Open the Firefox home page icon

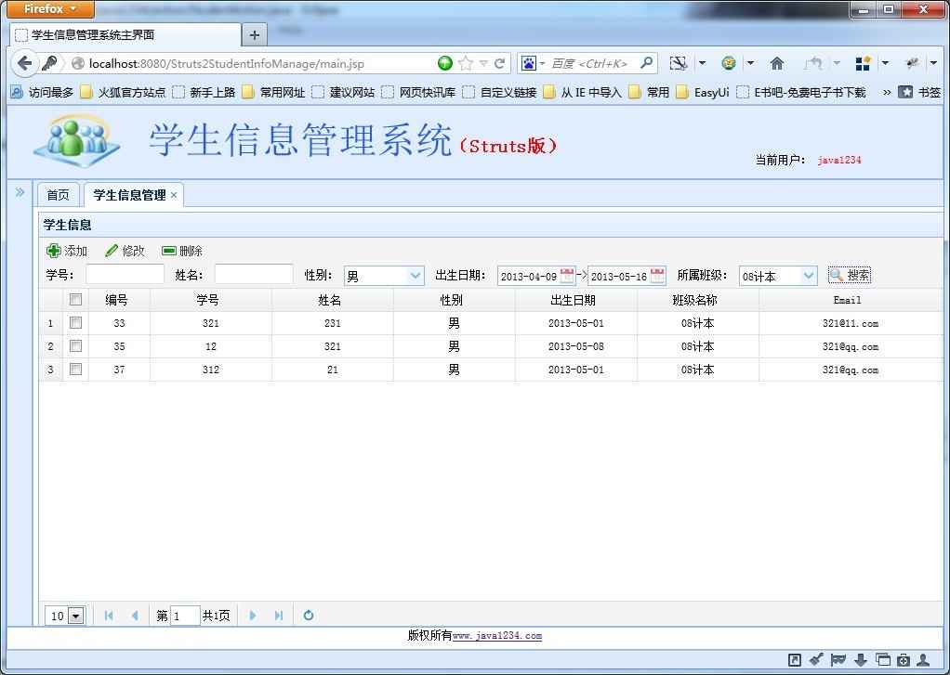pyautogui.click(x=777, y=63)
